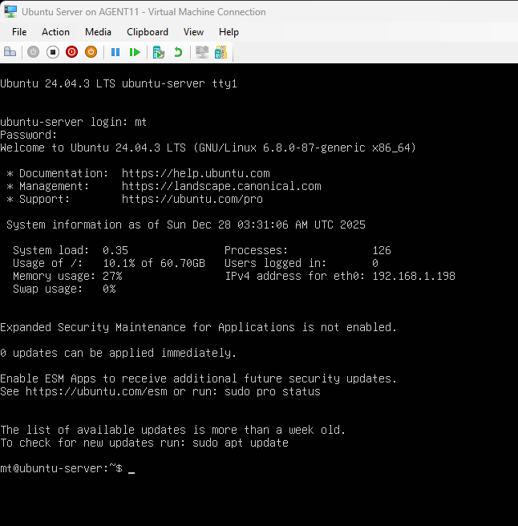Turn off the VM with the black square icon
This screenshot has height=526, width=518.
coord(53,52)
